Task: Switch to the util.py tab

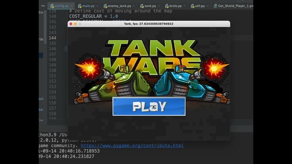Action: coord(200,6)
